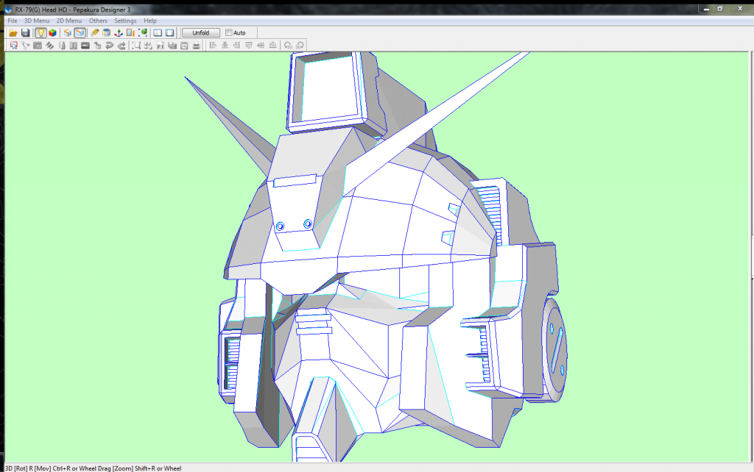Click the Unfold button
The width and height of the screenshot is (754, 472).
coord(201,32)
